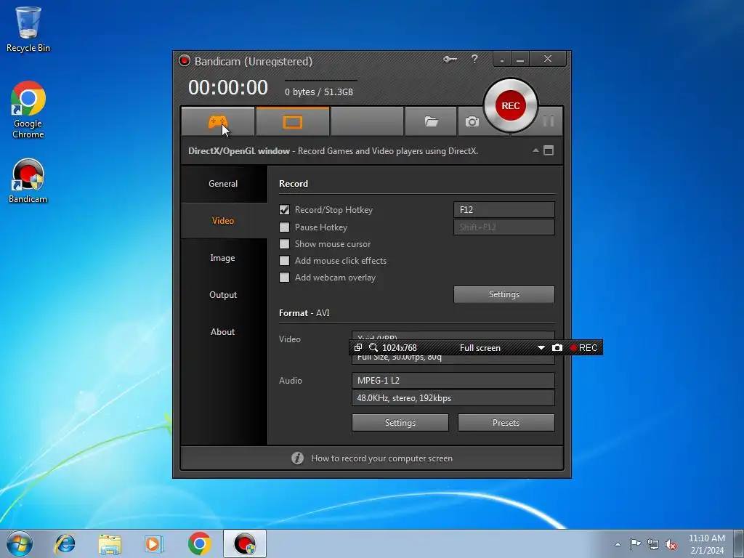The height and width of the screenshot is (558, 744).
Task: Select the game recording mode gamepad icon
Action: [x=218, y=122]
